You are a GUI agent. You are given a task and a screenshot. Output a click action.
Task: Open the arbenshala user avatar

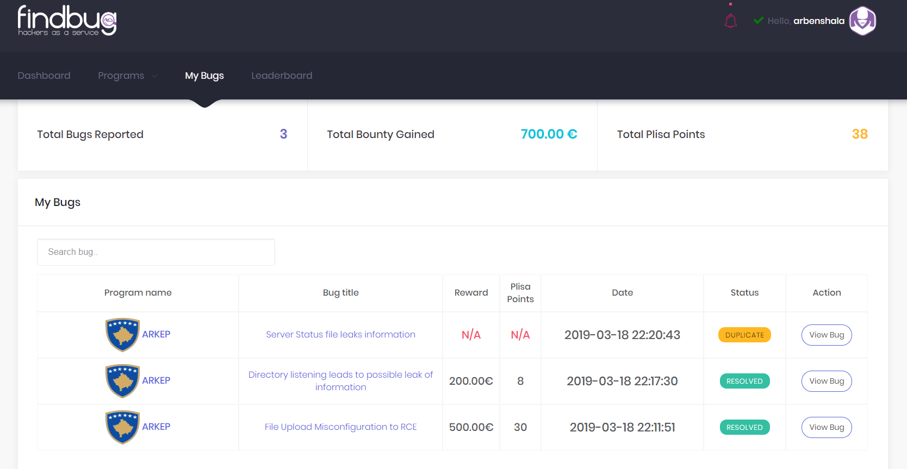point(862,21)
